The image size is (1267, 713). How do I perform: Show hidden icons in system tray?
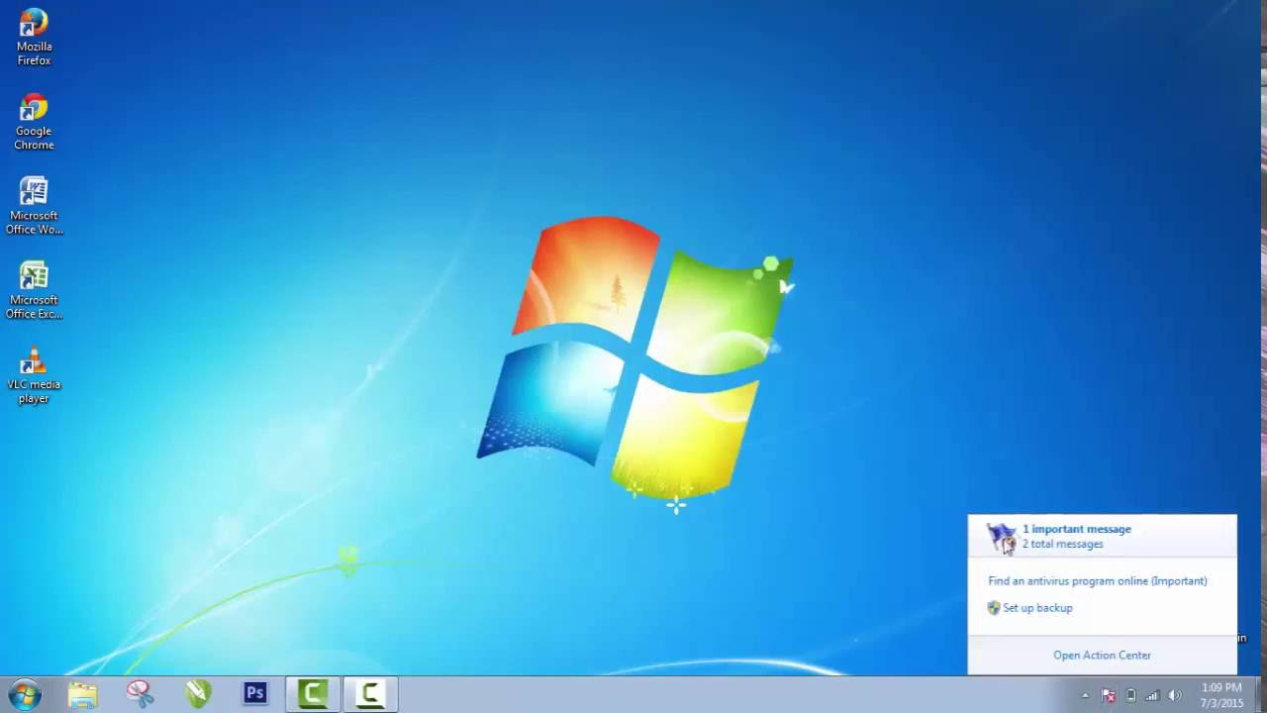[1085, 695]
